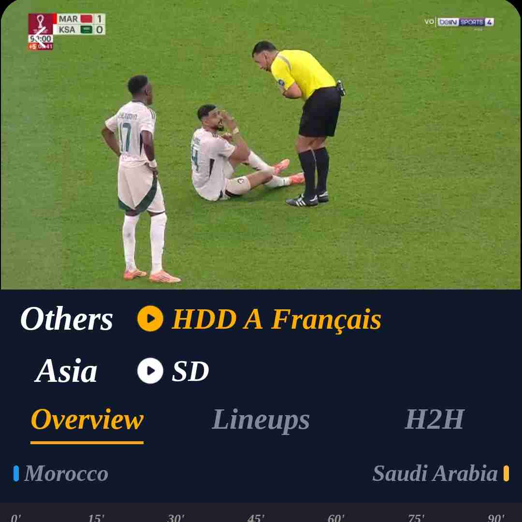Tap the blue Morocco team indicator
This screenshot has height=522, width=522.
point(16,473)
